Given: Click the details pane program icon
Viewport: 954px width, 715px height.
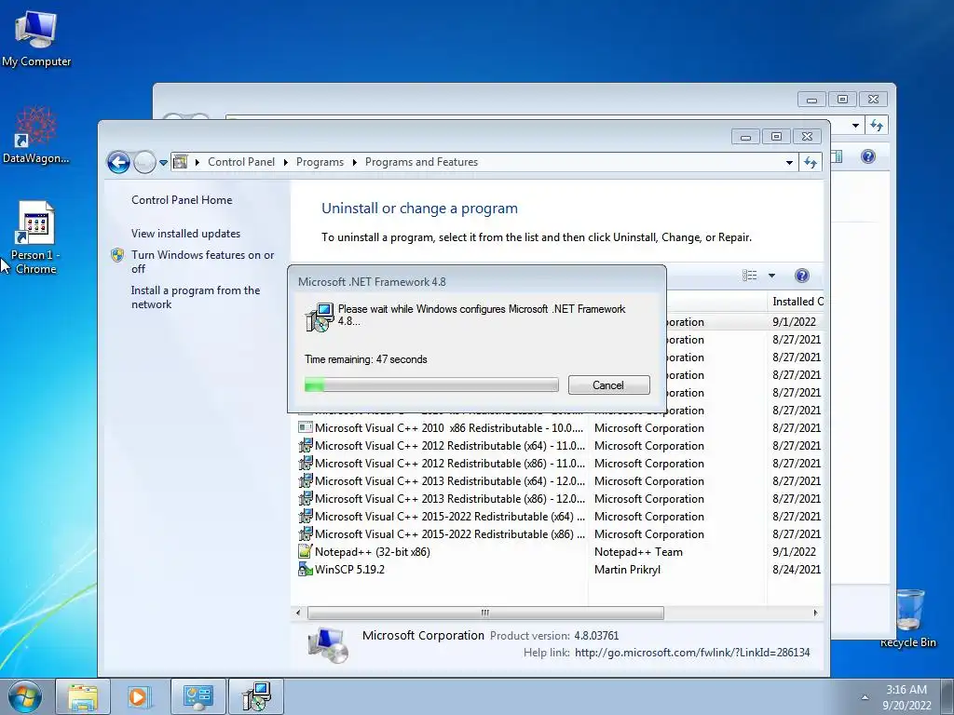Looking at the screenshot, I should point(329,644).
